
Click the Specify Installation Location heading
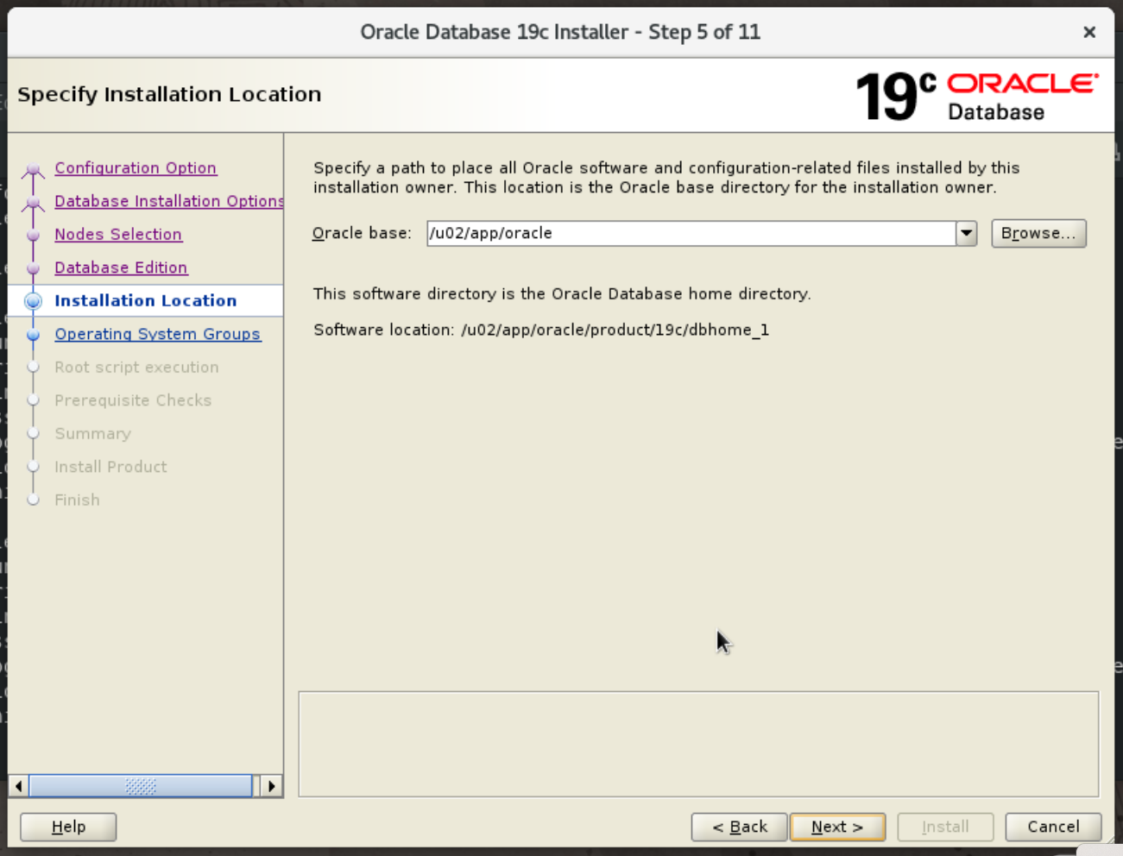[x=169, y=94]
